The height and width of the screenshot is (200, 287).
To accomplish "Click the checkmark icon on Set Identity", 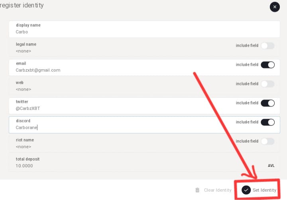I will pos(246,190).
